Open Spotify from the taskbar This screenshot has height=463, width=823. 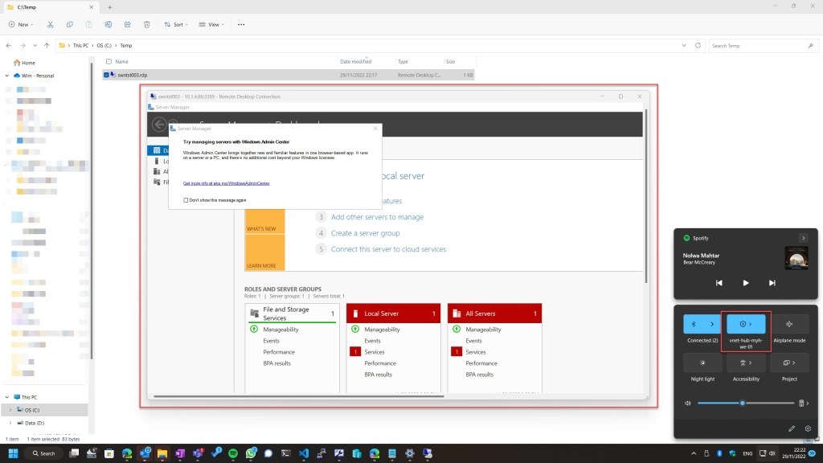pos(233,453)
